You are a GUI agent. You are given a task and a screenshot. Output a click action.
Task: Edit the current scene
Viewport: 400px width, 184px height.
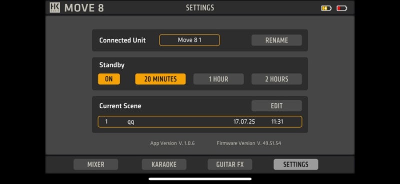(x=276, y=106)
